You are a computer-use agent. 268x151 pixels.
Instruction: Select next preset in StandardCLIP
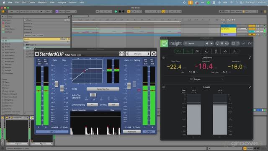coord(149,54)
